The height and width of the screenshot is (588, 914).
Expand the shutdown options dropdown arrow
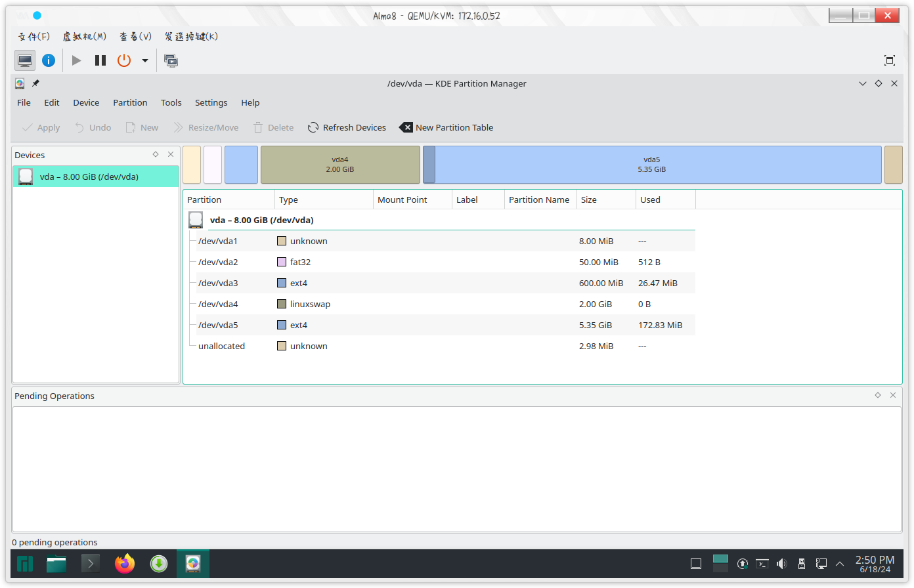coord(145,60)
